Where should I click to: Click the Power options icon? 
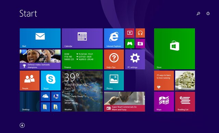click(x=208, y=13)
